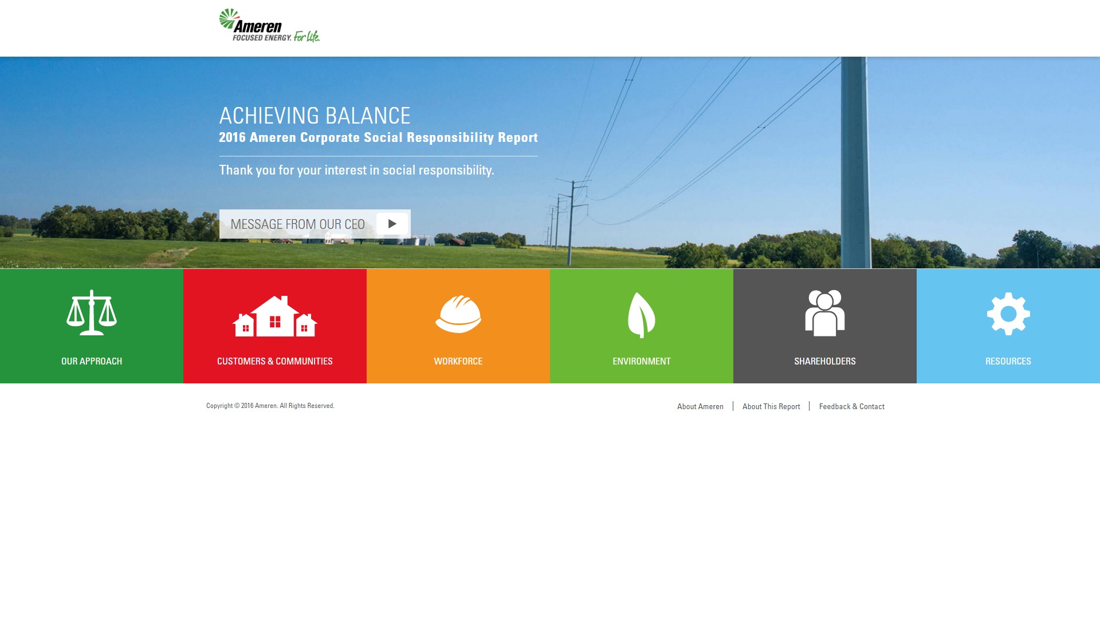Screen dimensions: 1100x618
Task: Open the Shareholders label
Action: click(x=825, y=361)
